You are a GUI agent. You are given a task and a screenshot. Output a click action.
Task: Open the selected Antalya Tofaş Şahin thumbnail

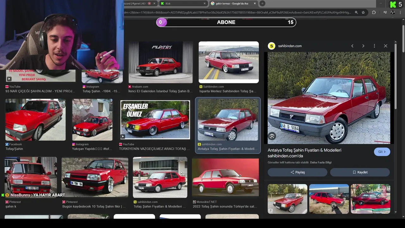[x=228, y=120]
